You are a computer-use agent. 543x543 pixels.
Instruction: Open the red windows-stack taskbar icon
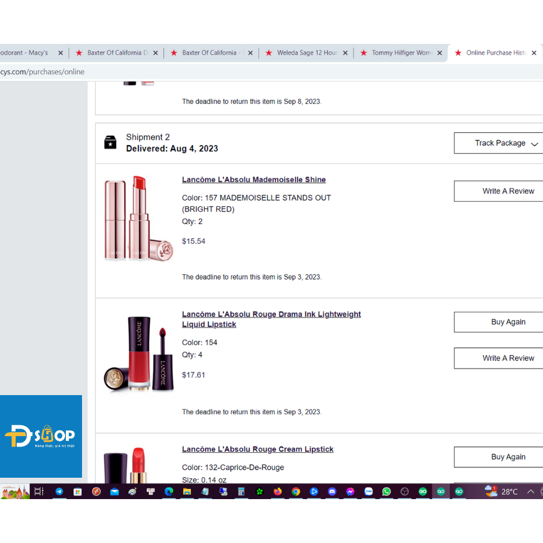click(x=151, y=492)
